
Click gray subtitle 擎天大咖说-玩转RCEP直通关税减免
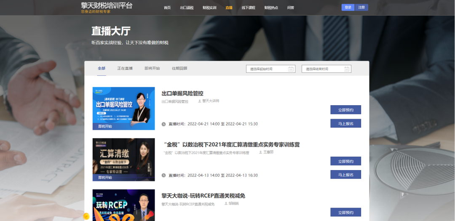(x=188, y=204)
